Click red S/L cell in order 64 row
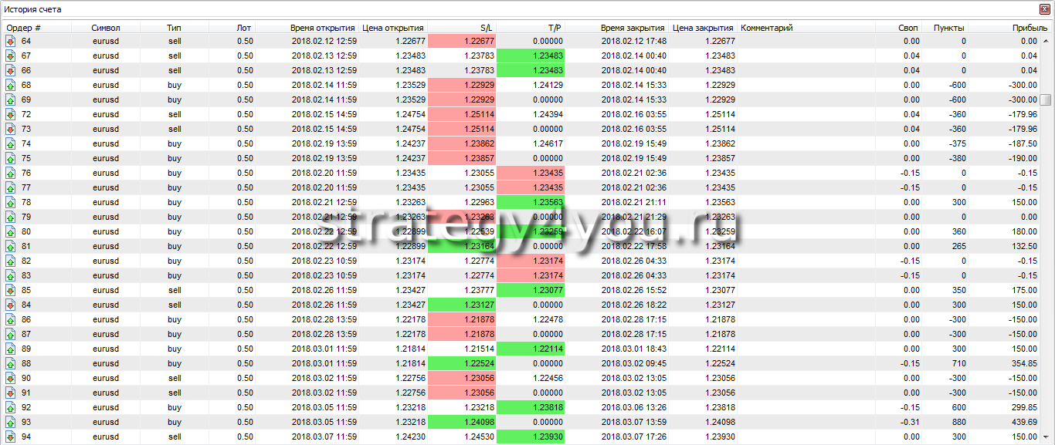Viewport: 1055px width, 445px height. pyautogui.click(x=461, y=41)
